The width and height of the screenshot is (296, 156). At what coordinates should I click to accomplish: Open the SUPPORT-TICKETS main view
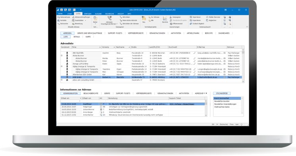point(115,33)
